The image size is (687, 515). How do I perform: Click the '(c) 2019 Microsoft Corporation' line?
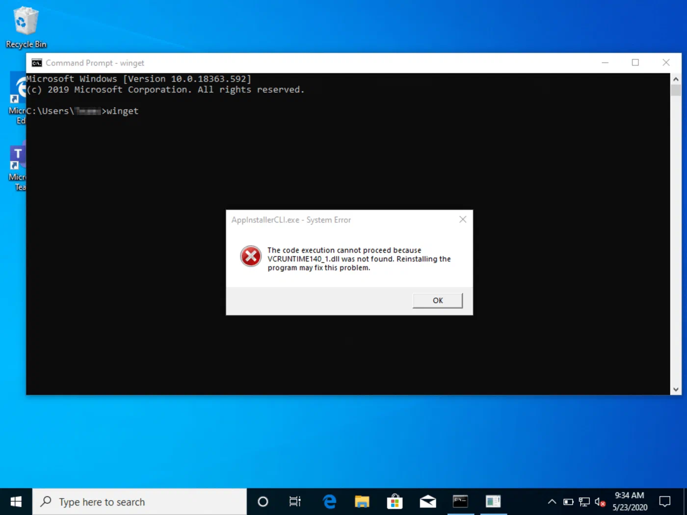click(165, 89)
